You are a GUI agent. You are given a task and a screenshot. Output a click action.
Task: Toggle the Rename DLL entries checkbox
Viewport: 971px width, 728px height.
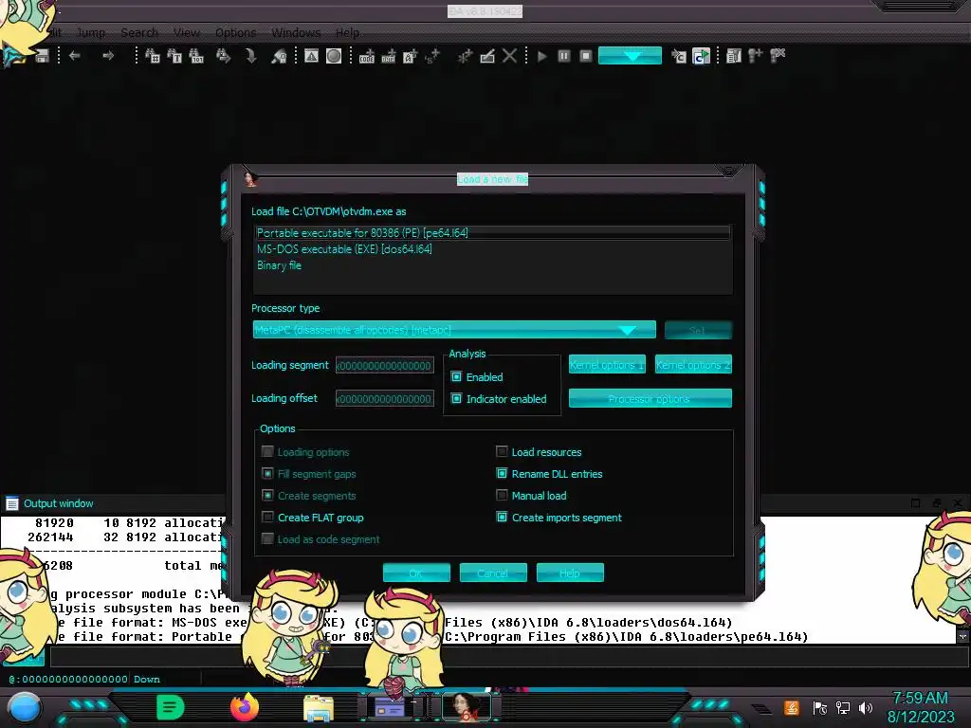click(502, 474)
